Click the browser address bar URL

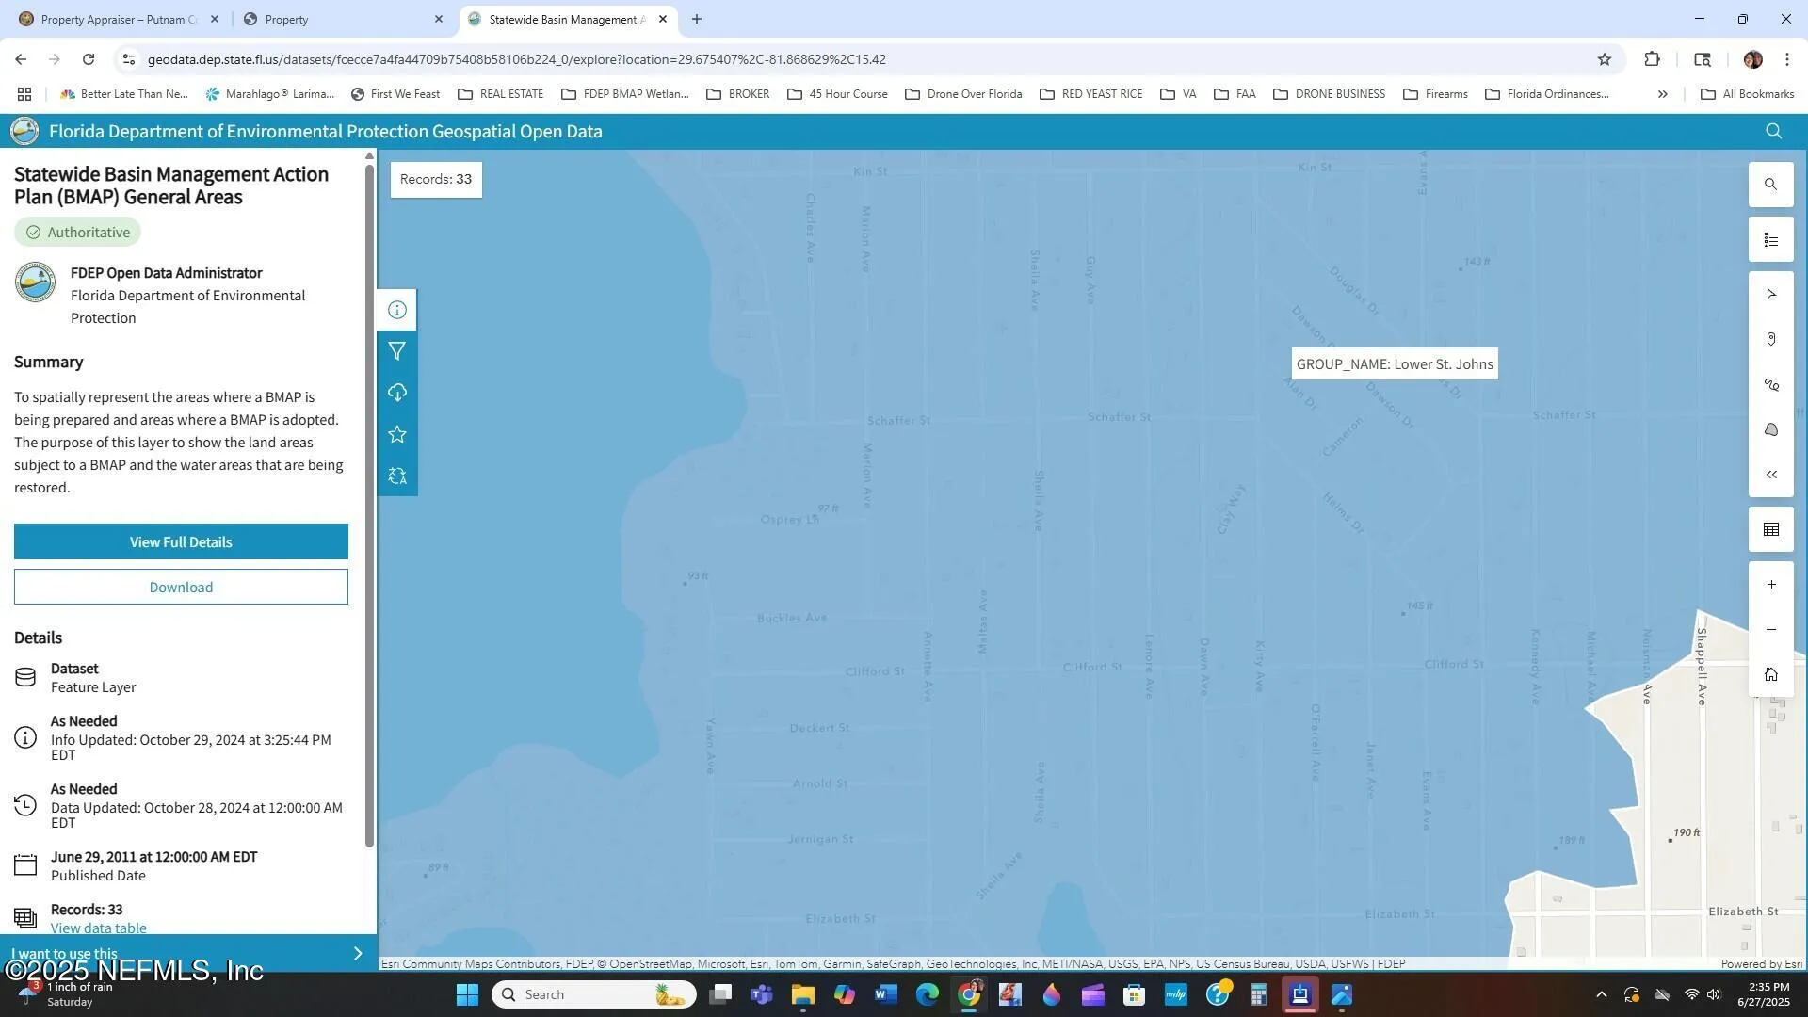[516, 59]
